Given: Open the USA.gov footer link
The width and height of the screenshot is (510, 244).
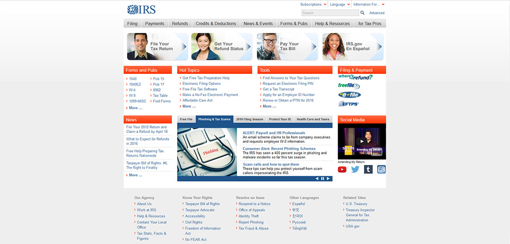Looking at the screenshot, I should point(352,226).
